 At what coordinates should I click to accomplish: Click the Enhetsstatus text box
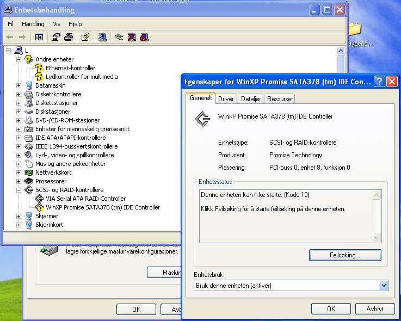290,216
